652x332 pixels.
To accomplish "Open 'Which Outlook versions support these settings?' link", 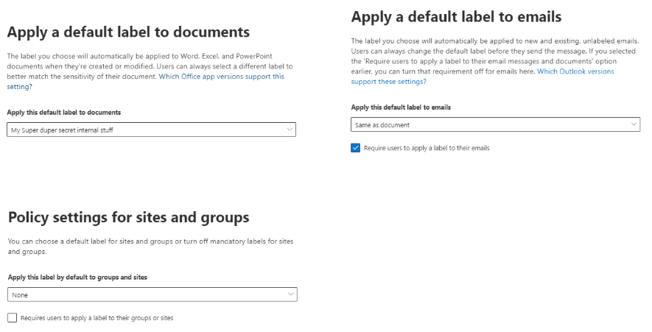I will (575, 71).
